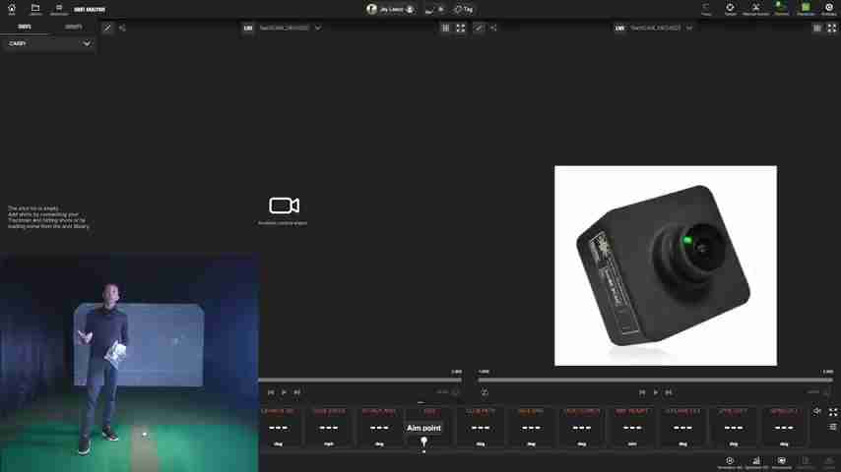Click the sync videos icon between players
Screen dimensions: 841x472
485,392
